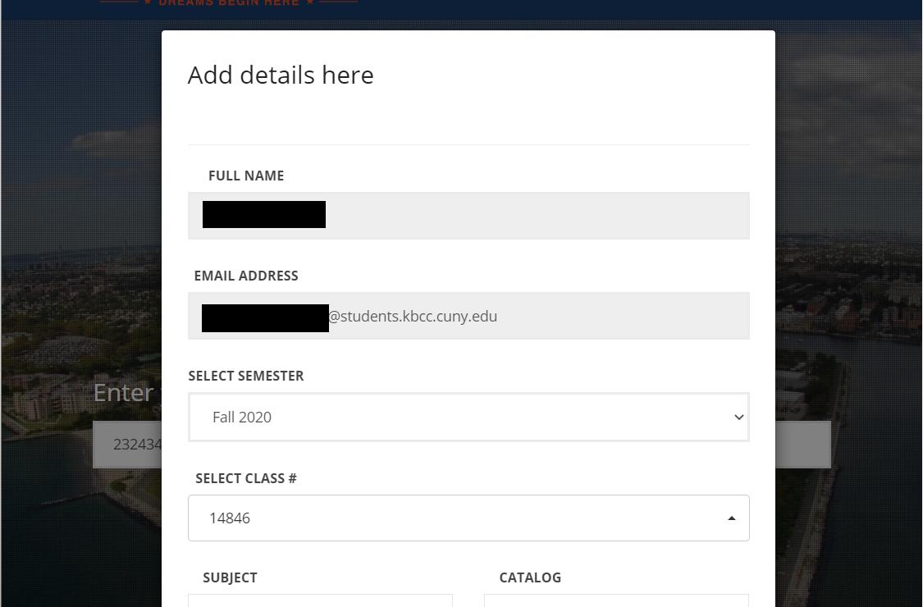Viewport: 923px width, 607px height.
Task: Click the Catalog field below its label
Action: (x=616, y=600)
